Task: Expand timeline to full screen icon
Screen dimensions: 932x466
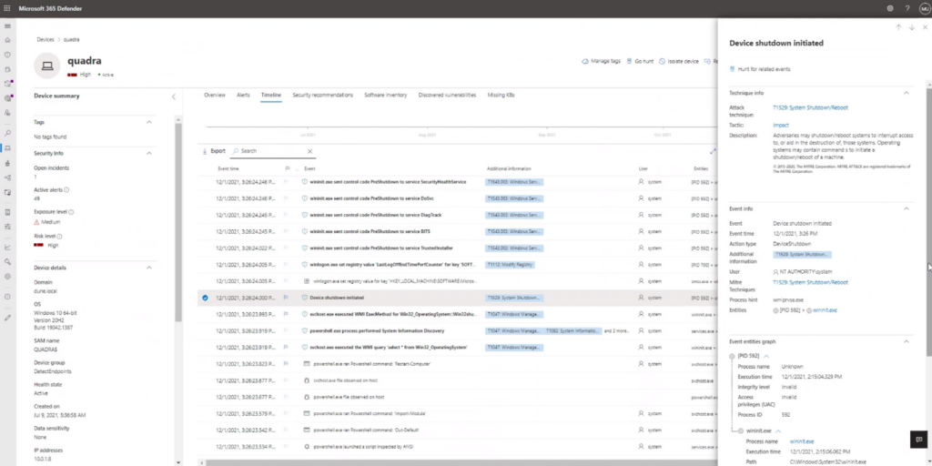Action: (x=713, y=151)
